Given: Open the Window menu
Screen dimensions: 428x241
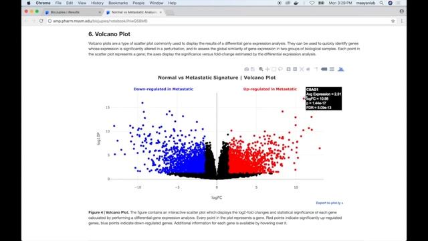Looking at the screenshot, I should coord(156,3).
